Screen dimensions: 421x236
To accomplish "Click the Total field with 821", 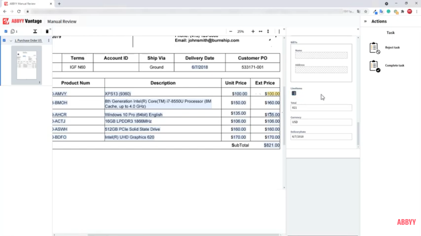I will [321, 107].
